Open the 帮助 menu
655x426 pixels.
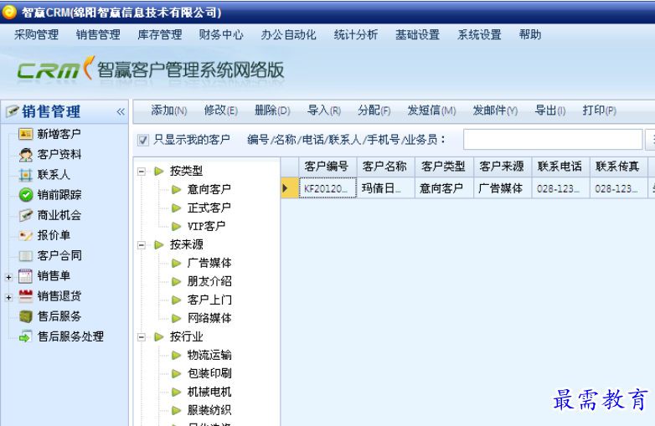point(530,34)
